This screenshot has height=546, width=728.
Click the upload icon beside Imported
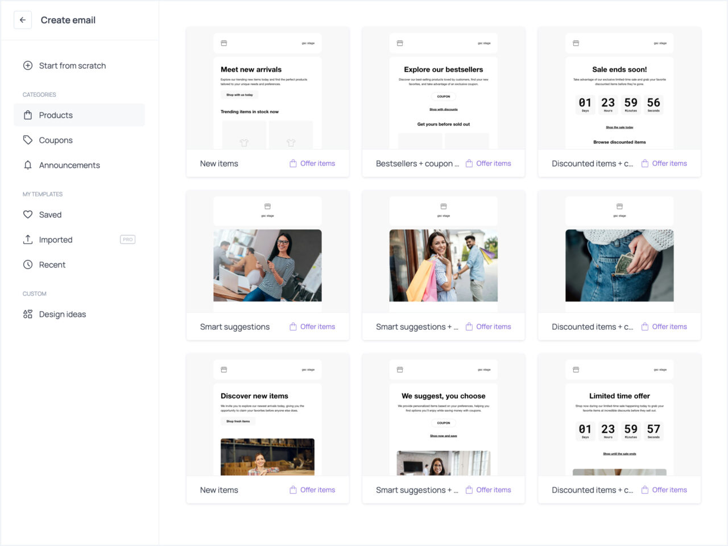[27, 239]
